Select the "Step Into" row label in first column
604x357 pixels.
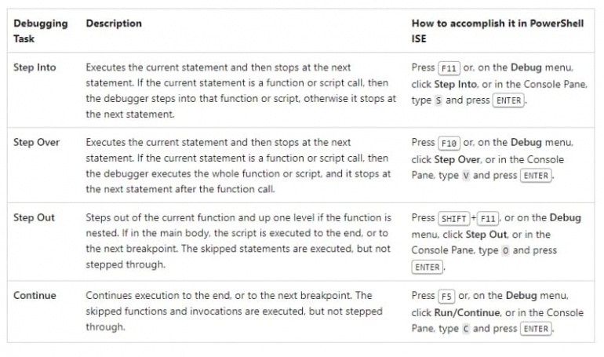[35, 67]
